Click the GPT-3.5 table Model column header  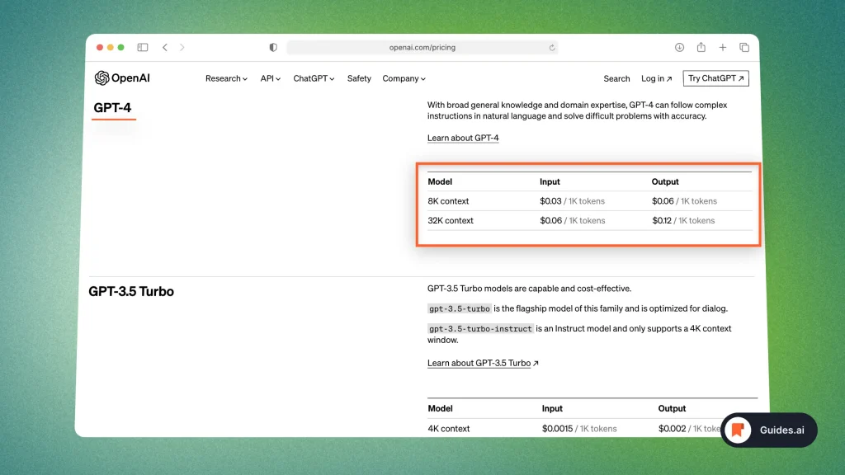440,408
